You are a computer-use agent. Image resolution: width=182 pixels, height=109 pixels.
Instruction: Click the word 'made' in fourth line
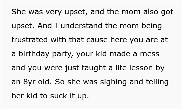pyautogui.click(x=120, y=54)
